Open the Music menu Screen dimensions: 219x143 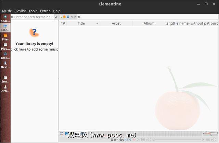point(7,11)
